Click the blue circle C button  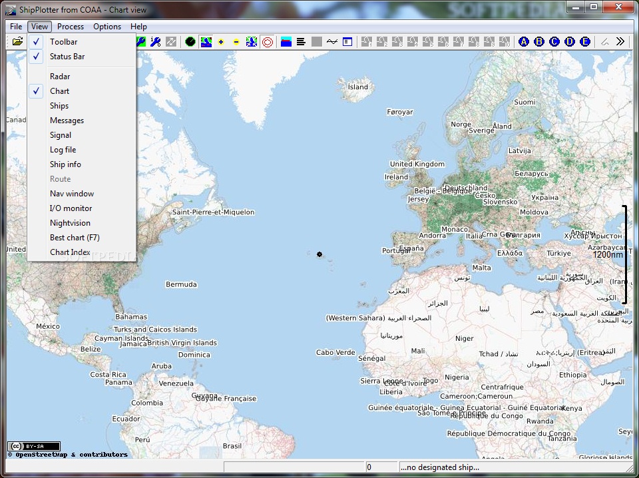coord(554,41)
